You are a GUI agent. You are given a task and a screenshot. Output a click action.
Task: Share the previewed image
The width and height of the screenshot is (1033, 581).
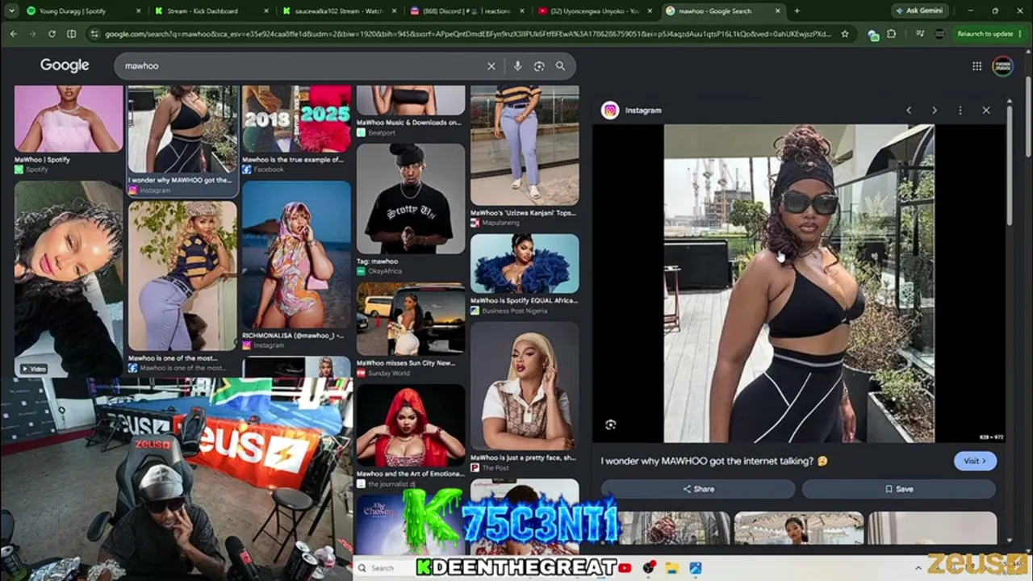point(698,489)
